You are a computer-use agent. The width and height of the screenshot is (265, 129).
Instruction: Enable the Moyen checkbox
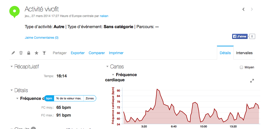pos(241,67)
